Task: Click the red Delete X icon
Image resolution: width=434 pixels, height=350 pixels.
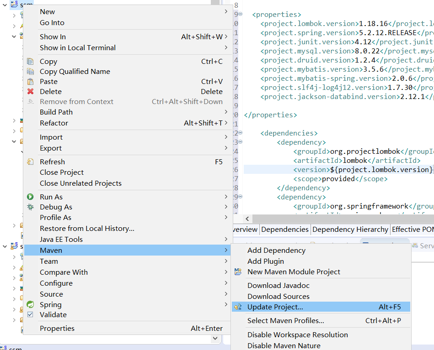Action: pyautogui.click(x=30, y=91)
